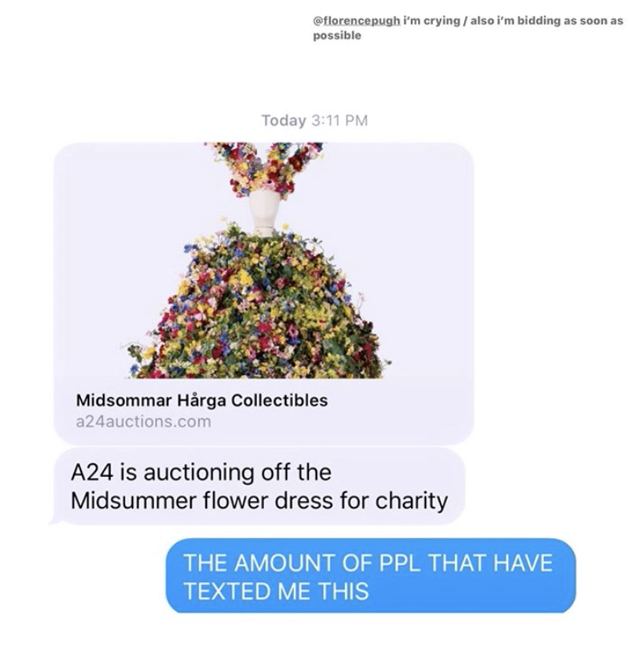The image size is (639, 660).
Task: Click the Midsommar Hårga Collectibles title
Action: (201, 401)
